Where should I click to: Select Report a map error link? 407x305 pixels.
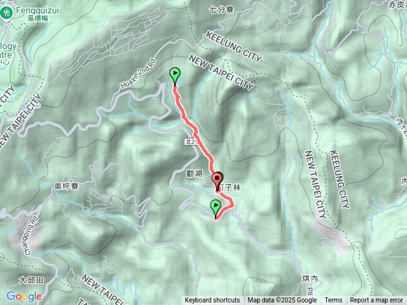376,301
